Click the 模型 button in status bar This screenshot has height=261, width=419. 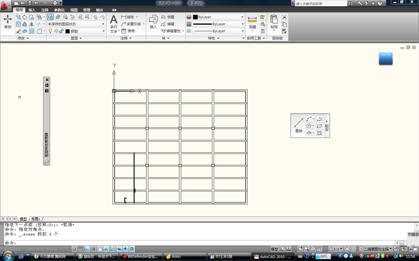click(275, 249)
